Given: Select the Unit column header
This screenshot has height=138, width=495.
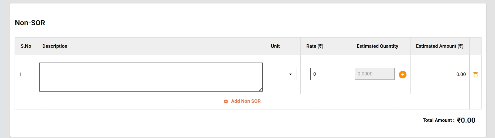Looking at the screenshot, I should coord(275,46).
